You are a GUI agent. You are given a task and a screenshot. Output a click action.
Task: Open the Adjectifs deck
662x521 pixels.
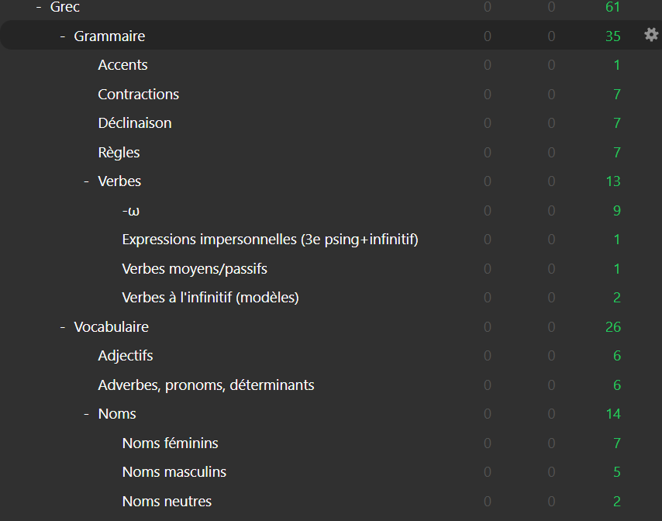click(x=126, y=356)
